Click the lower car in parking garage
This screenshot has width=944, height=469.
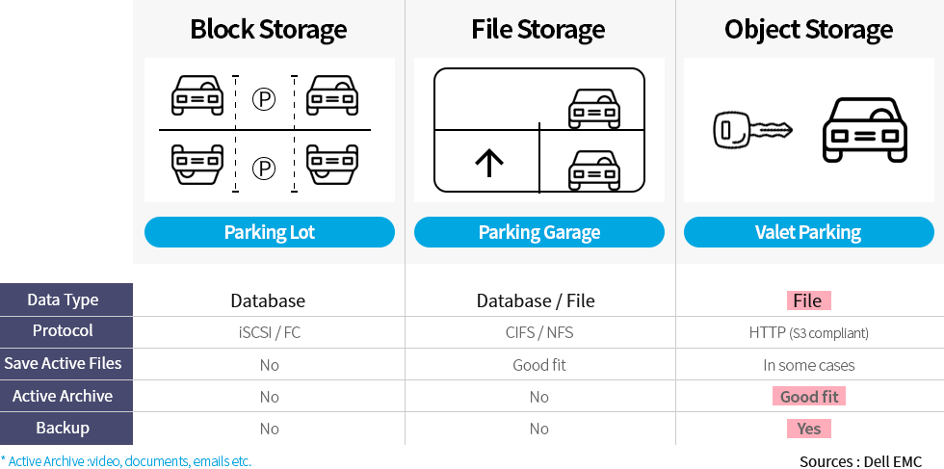(x=594, y=169)
